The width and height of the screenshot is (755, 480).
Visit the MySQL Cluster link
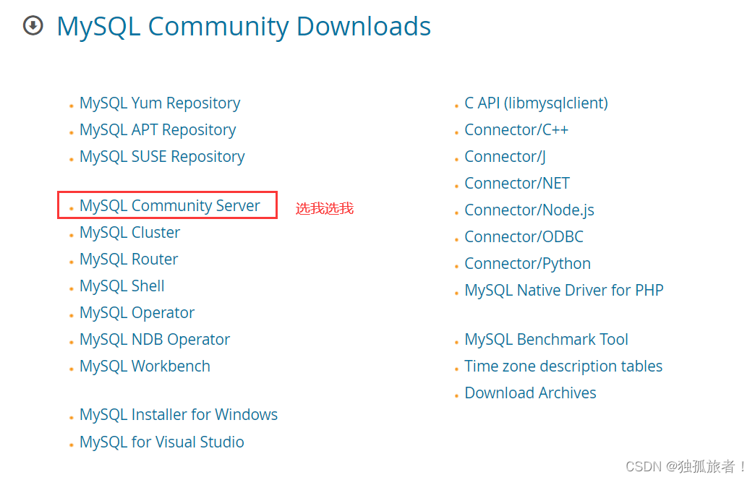tap(130, 233)
